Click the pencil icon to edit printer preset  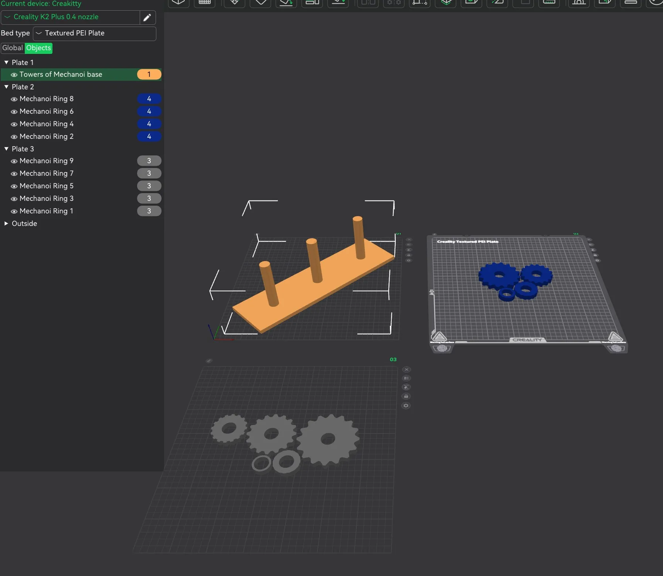pos(147,17)
